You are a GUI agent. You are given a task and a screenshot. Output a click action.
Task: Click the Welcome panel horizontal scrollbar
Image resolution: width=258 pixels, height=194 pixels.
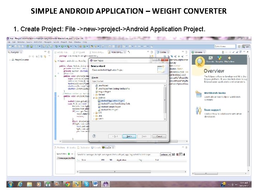click(x=206, y=174)
